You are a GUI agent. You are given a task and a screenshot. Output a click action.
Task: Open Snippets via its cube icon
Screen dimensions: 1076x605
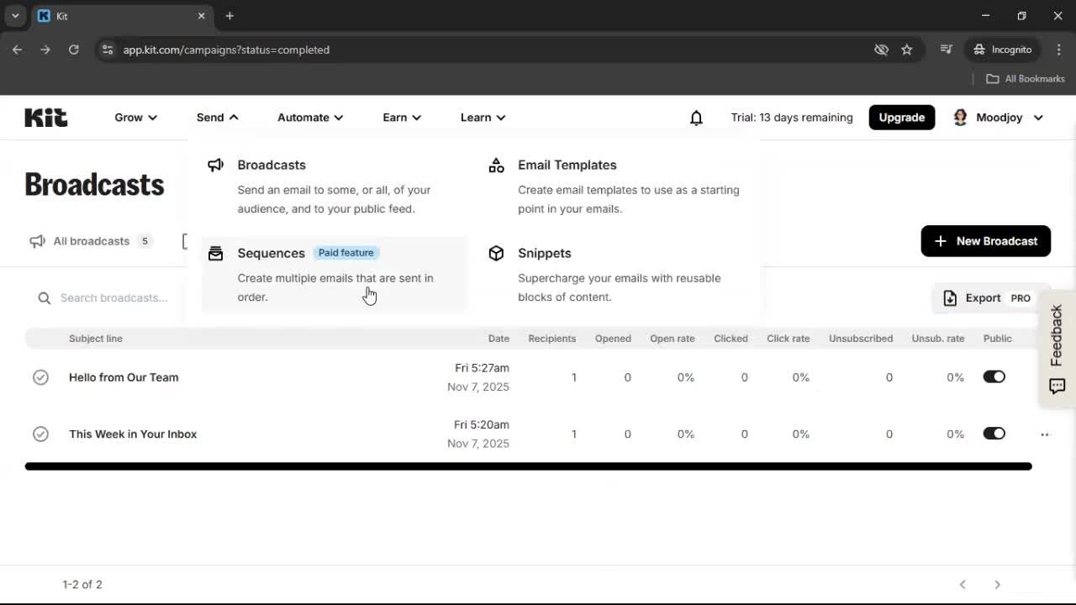496,253
